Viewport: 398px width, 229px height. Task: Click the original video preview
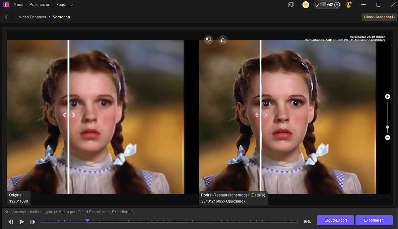(x=96, y=117)
